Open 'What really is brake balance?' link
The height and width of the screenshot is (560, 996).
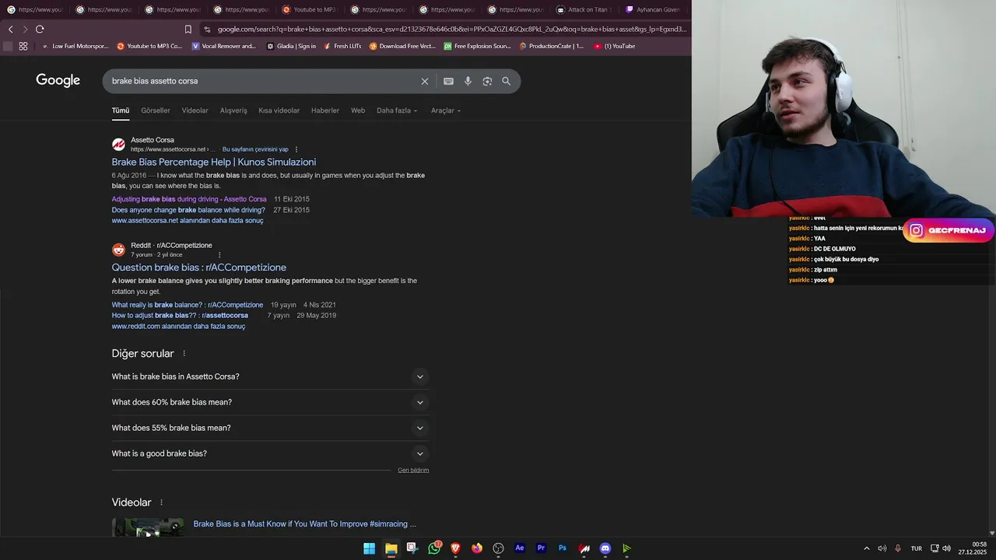tap(188, 305)
